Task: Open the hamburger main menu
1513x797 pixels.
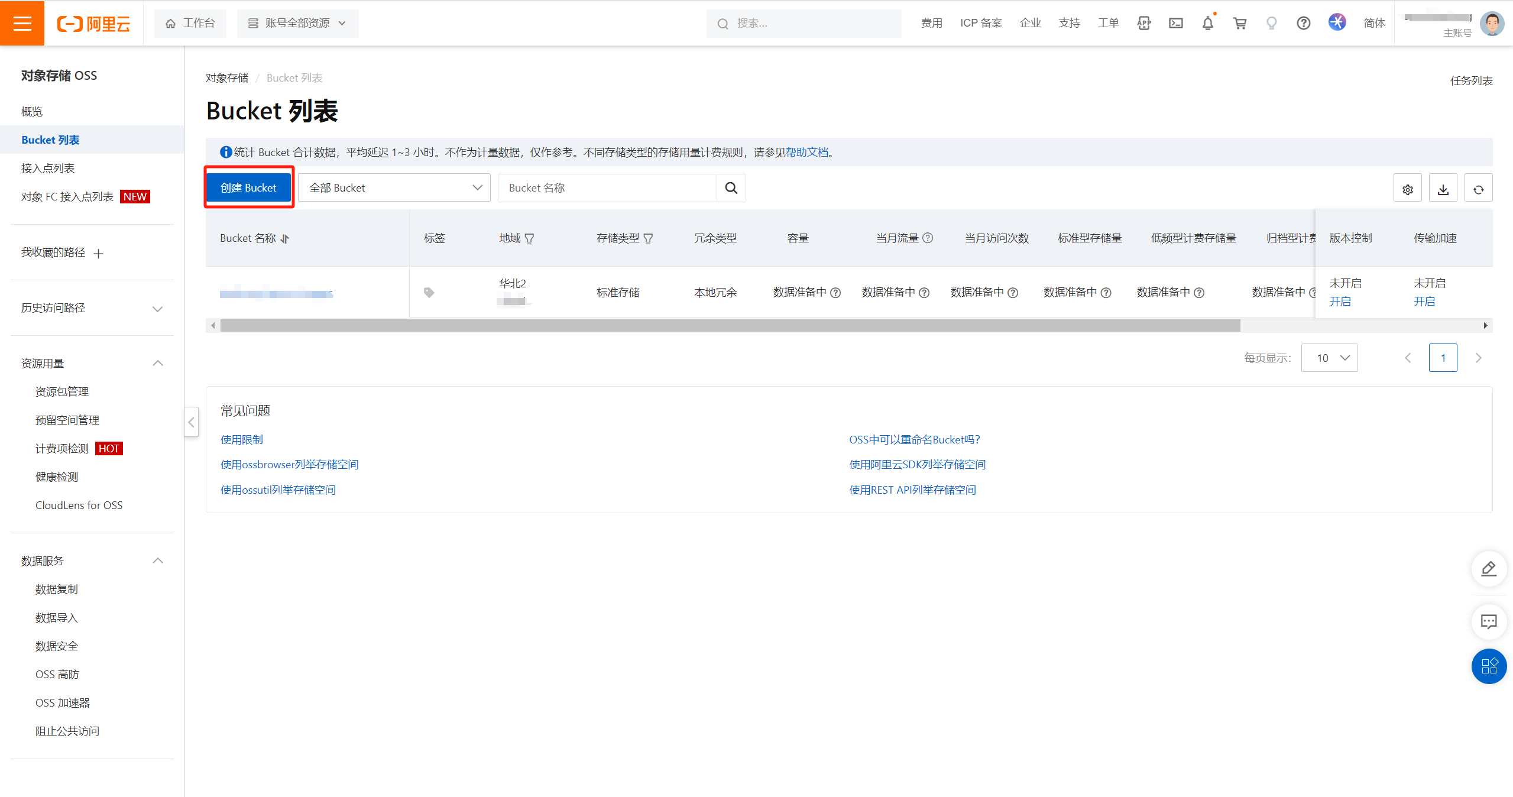Action: [22, 23]
